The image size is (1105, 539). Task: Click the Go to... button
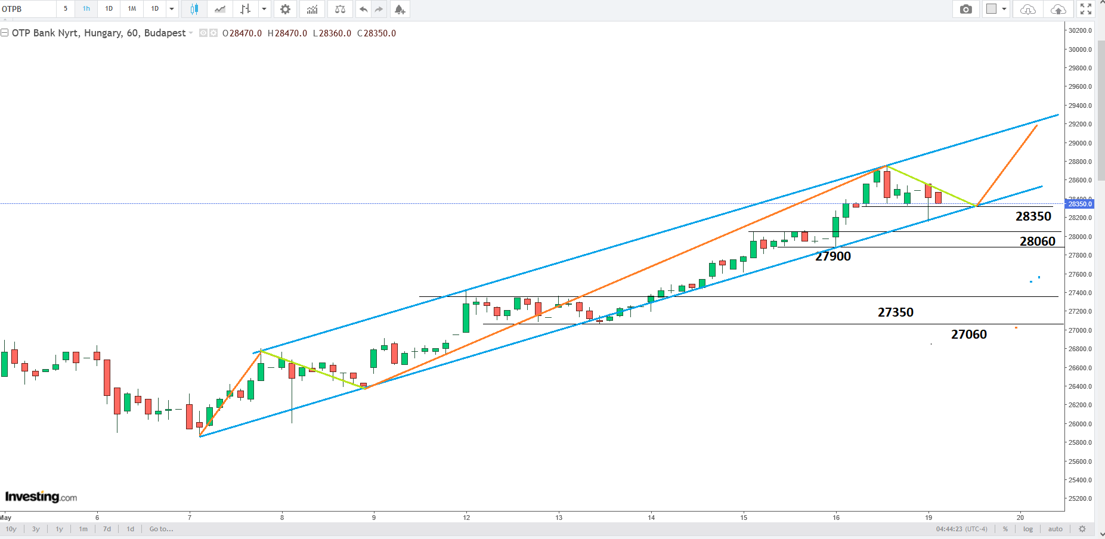161,529
